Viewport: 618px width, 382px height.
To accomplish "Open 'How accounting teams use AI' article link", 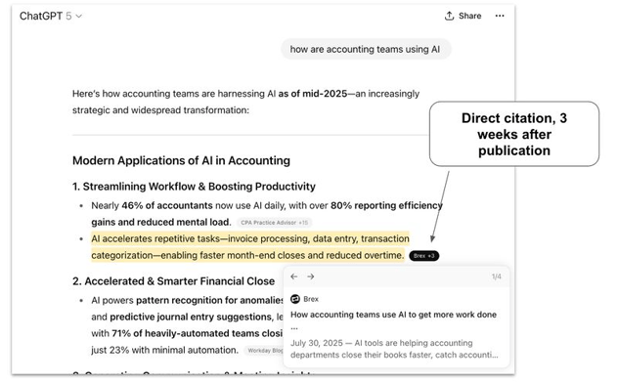I will (x=393, y=315).
